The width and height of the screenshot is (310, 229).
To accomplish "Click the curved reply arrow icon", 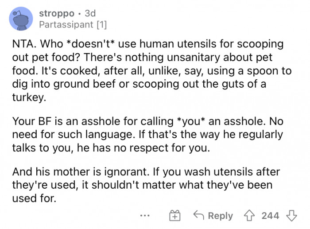I will pyautogui.click(x=198, y=216).
